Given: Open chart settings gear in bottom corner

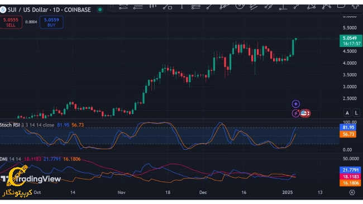Looking at the screenshot, I should tap(352, 192).
